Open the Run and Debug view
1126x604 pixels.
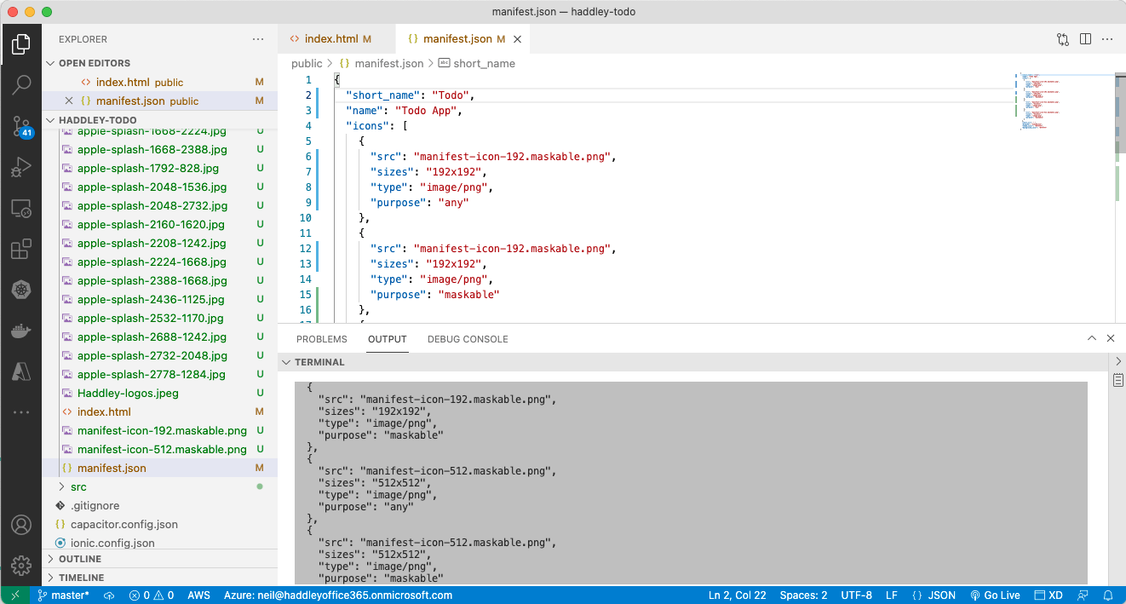(21, 168)
